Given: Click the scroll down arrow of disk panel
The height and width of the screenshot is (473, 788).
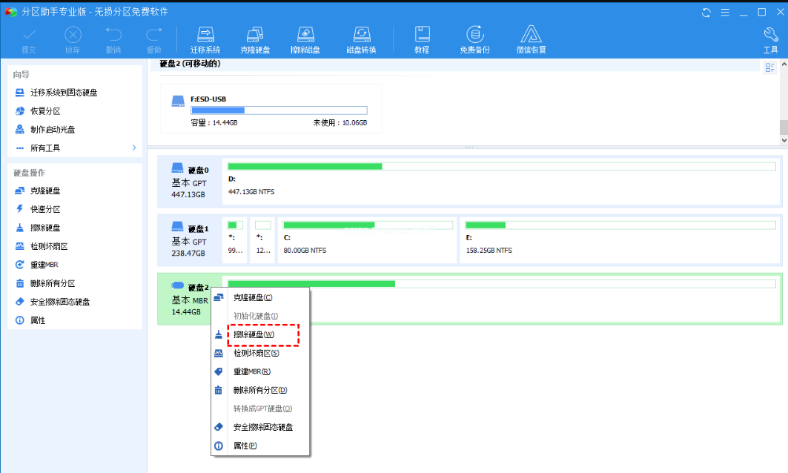Looking at the screenshot, I should point(783,139).
